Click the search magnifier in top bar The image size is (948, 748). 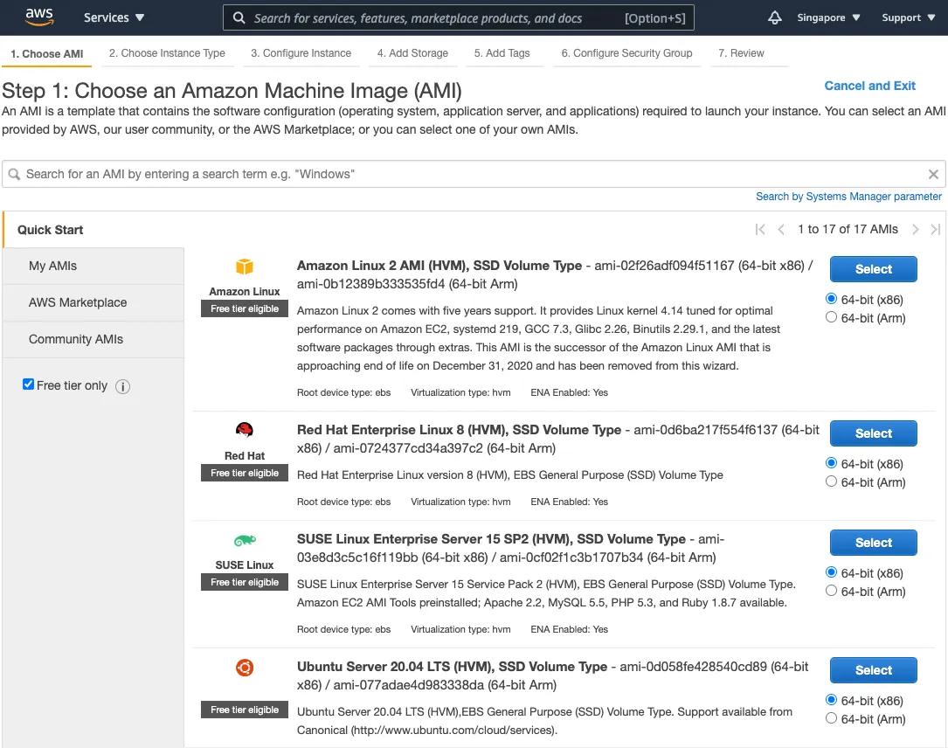pyautogui.click(x=239, y=18)
